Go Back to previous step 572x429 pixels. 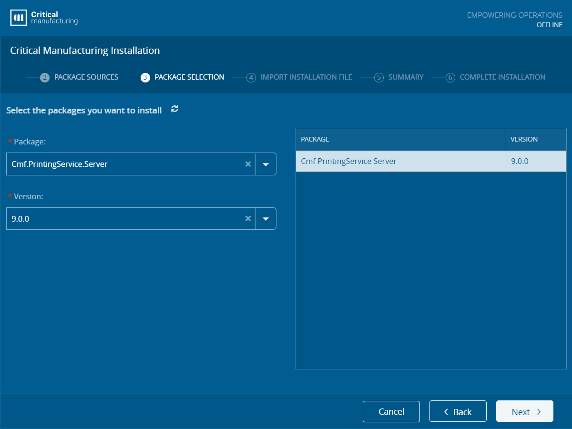click(458, 411)
